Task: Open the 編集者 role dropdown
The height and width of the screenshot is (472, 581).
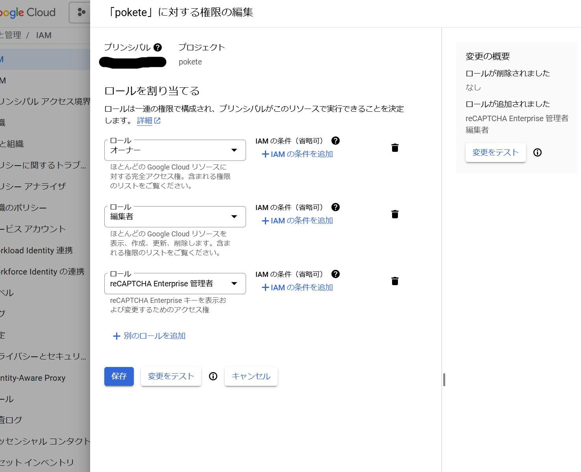Action: click(175, 217)
